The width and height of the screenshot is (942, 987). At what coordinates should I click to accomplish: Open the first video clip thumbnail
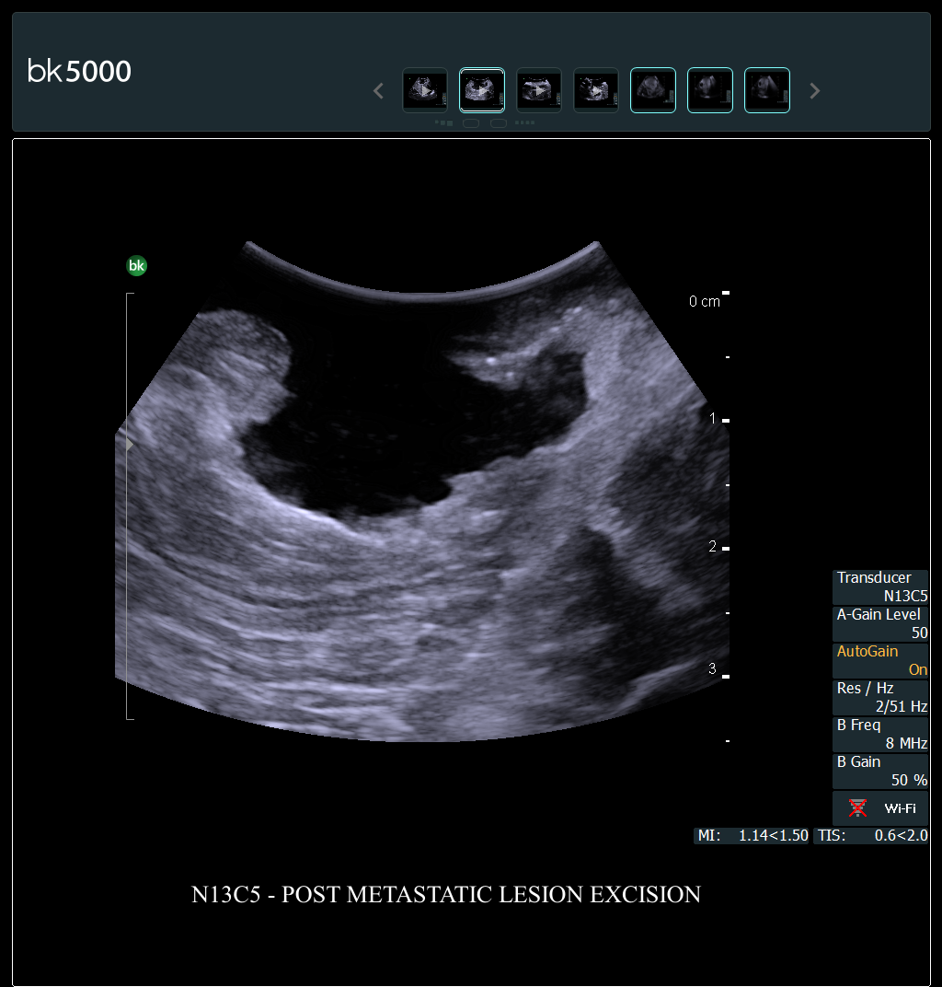(425, 90)
